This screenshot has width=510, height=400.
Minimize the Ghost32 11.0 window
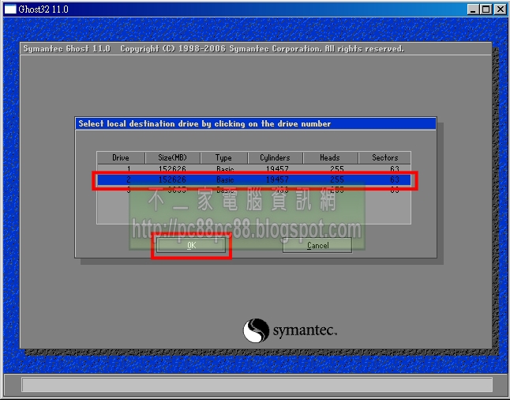coord(473,9)
